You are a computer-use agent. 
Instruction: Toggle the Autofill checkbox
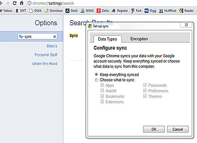pyautogui.click(x=102, y=90)
